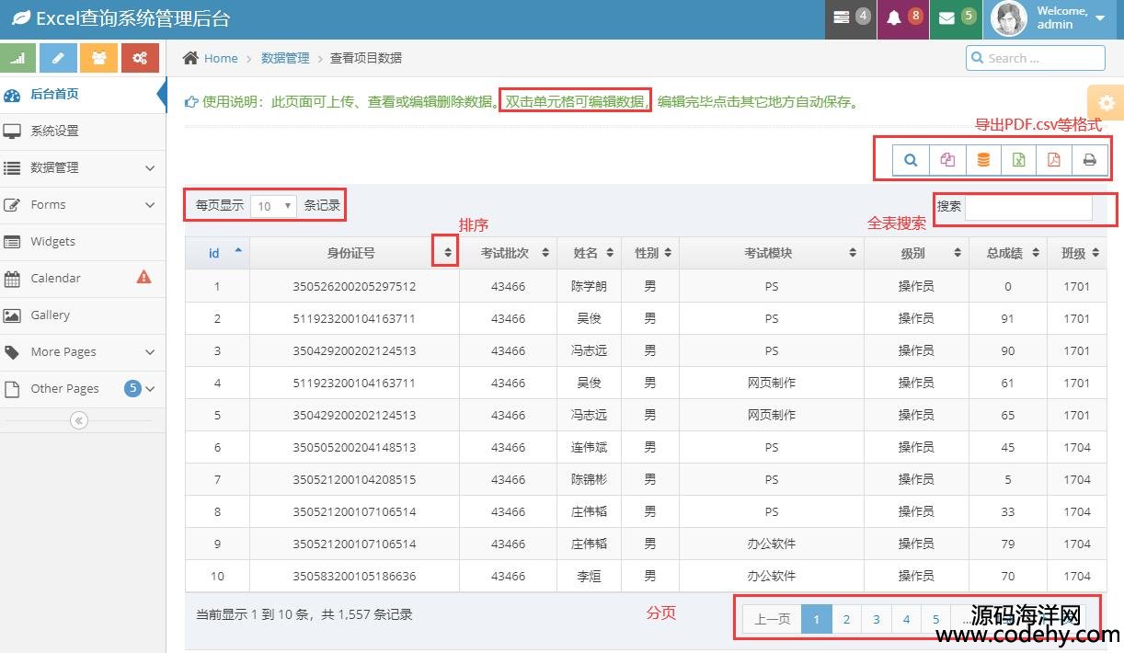
Task: Open 系统设置 in the sidebar
Action: point(55,132)
